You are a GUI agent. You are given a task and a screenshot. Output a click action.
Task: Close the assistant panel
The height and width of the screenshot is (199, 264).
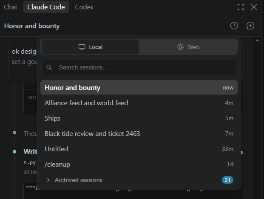click(x=253, y=7)
